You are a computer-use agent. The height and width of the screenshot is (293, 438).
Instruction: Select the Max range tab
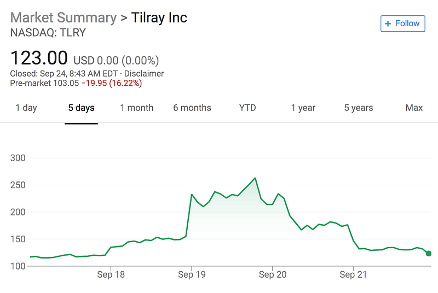point(414,108)
